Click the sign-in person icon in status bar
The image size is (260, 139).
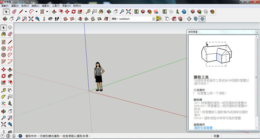point(14,136)
